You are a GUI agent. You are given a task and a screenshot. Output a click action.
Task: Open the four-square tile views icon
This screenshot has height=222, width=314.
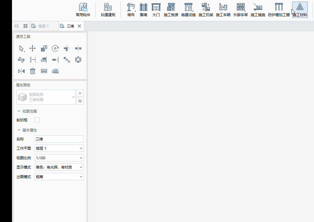pyautogui.click(x=25, y=26)
